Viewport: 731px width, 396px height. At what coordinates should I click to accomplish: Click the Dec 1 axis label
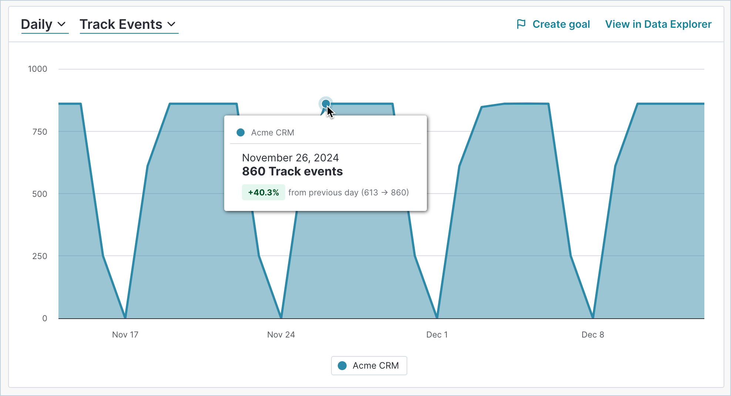437,335
